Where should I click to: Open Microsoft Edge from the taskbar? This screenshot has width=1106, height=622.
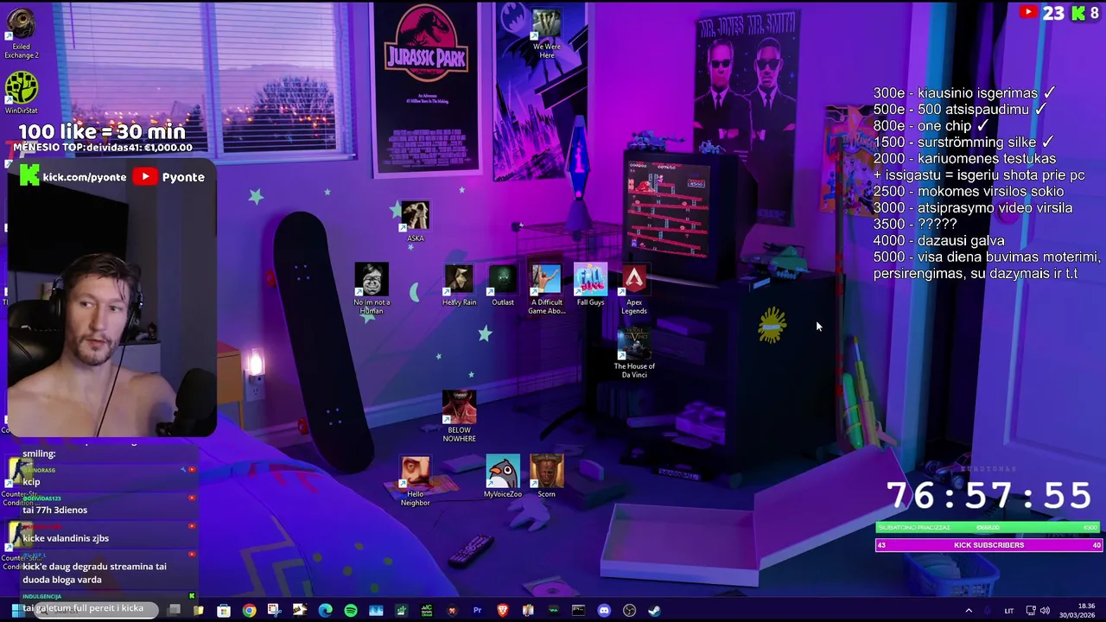tap(325, 610)
